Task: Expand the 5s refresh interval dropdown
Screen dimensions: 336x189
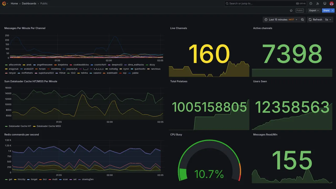Action: pos(328,20)
